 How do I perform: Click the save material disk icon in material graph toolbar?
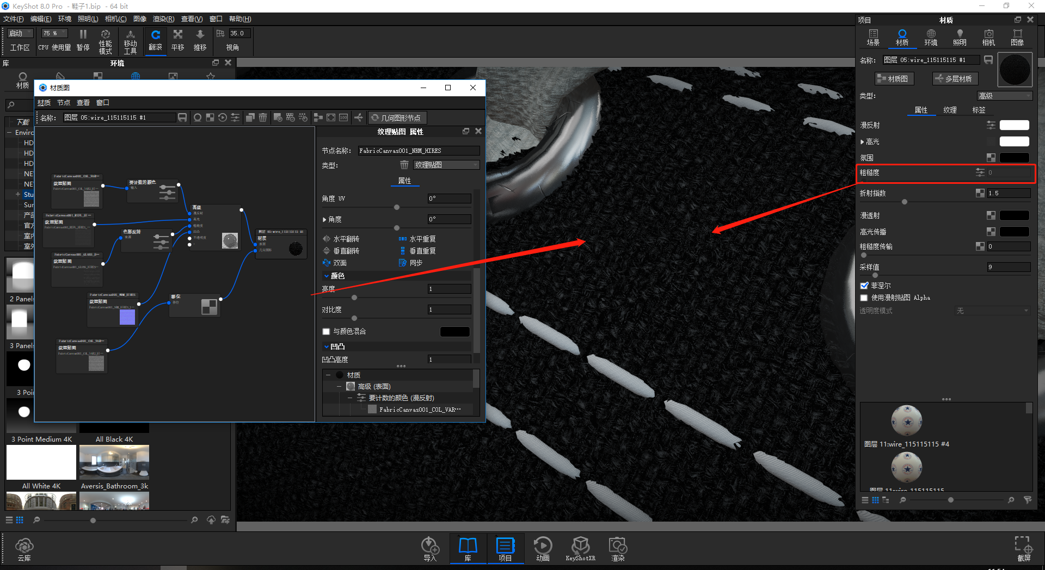[182, 117]
